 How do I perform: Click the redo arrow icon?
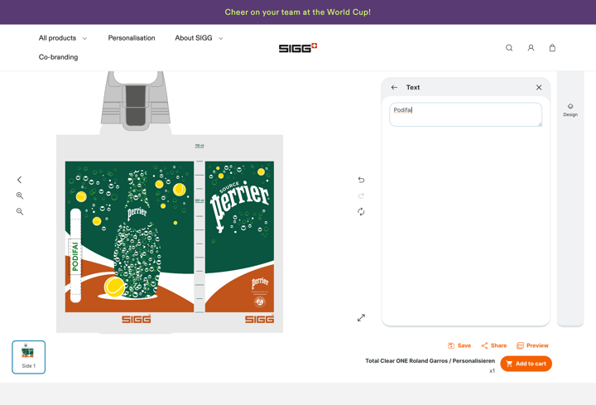coord(361,195)
